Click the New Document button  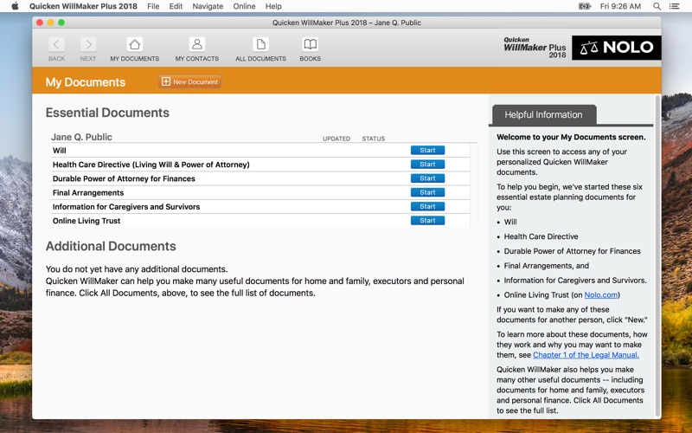point(189,81)
